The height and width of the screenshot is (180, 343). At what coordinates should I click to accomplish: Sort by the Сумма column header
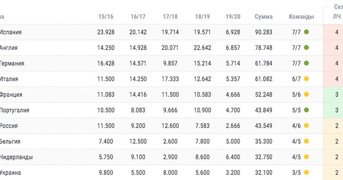point(264,17)
